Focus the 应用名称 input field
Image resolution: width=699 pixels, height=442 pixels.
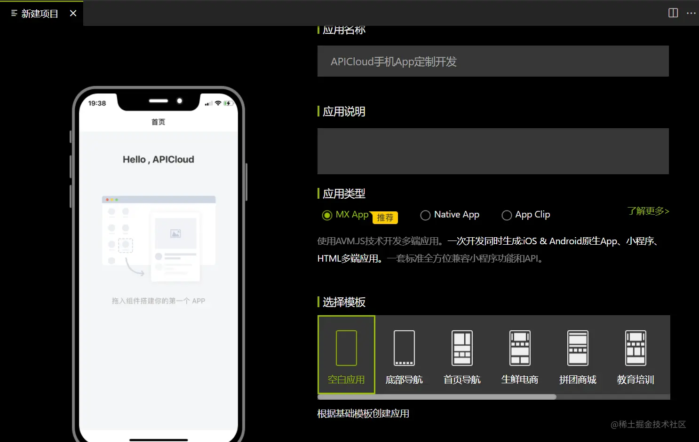click(493, 61)
